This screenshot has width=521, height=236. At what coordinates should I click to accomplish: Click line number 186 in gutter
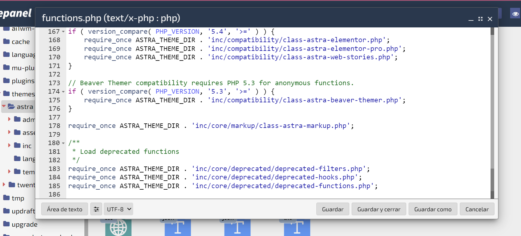pos(54,194)
